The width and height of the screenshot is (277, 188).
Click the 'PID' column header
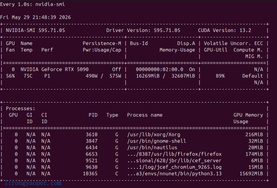(x=93, y=115)
